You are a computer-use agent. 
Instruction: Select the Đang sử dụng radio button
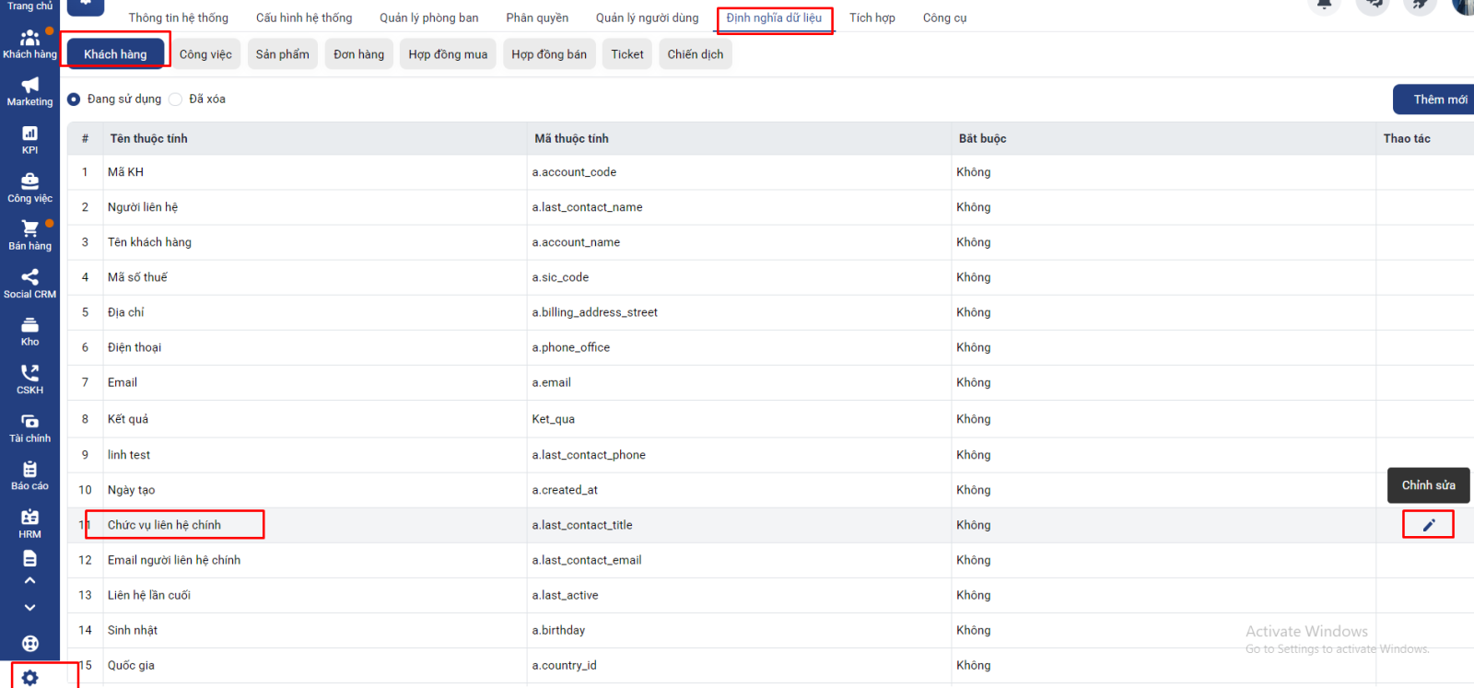(74, 99)
